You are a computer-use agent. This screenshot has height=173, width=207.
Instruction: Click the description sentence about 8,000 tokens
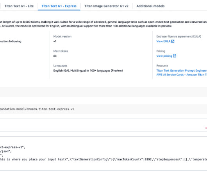pyautogui.click(x=103, y=22)
